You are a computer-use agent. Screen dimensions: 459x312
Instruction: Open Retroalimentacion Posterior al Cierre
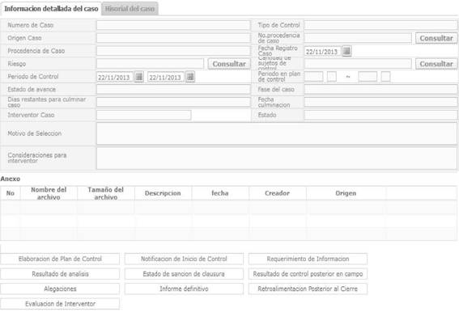point(308,289)
